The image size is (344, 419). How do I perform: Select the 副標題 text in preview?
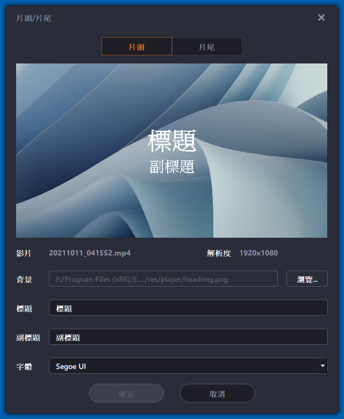click(172, 167)
